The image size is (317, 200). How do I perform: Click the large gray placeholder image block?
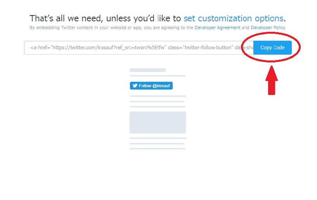(158, 122)
